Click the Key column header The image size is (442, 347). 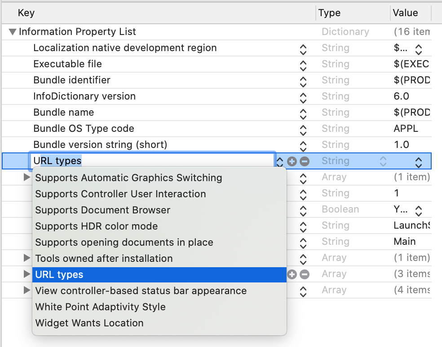(x=26, y=13)
